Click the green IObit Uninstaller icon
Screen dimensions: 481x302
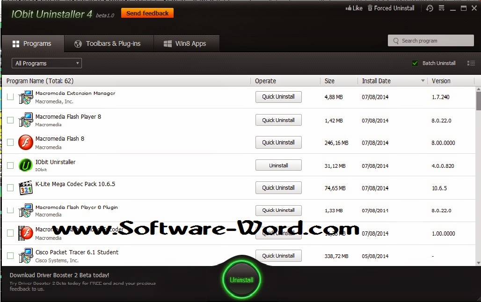[x=25, y=165]
